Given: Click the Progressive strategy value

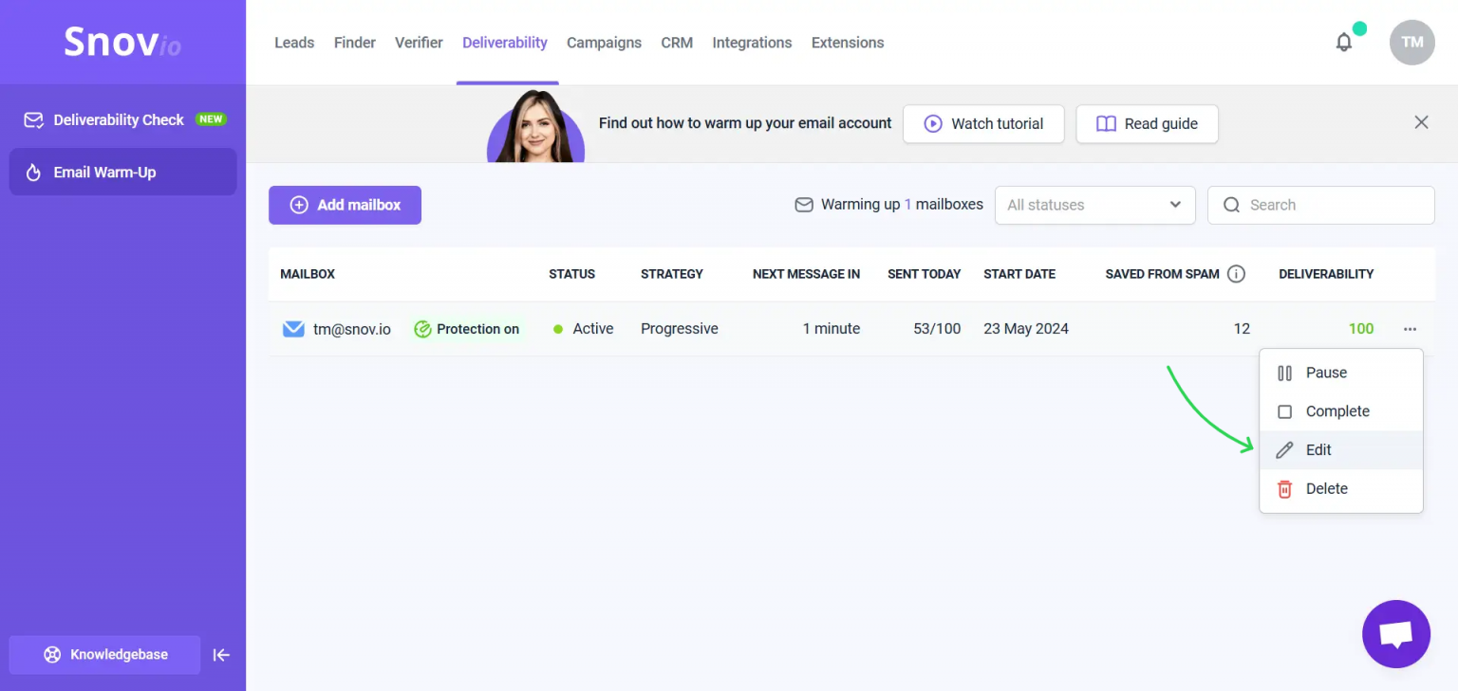Looking at the screenshot, I should 680,329.
